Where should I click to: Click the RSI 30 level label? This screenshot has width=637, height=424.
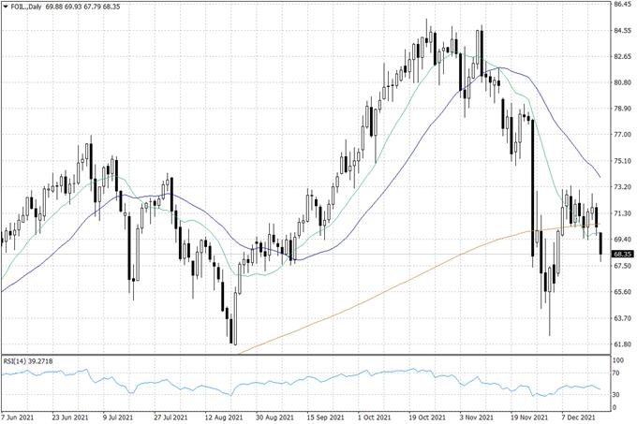(x=616, y=394)
